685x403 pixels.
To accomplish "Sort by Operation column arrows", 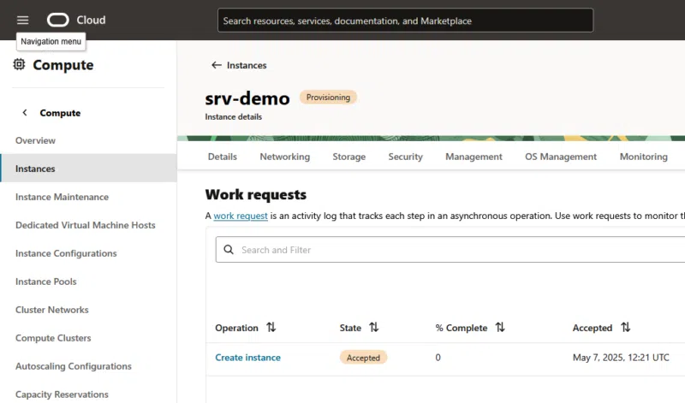I will [271, 328].
